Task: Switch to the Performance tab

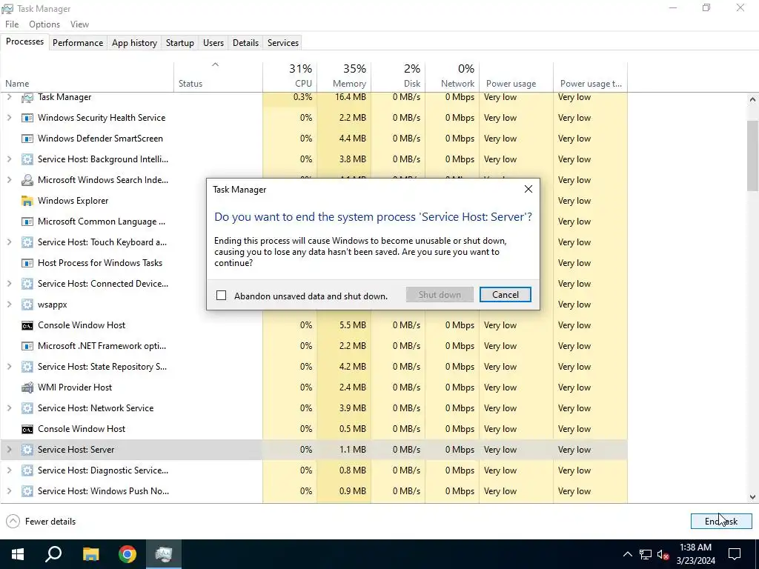Action: pyautogui.click(x=77, y=42)
